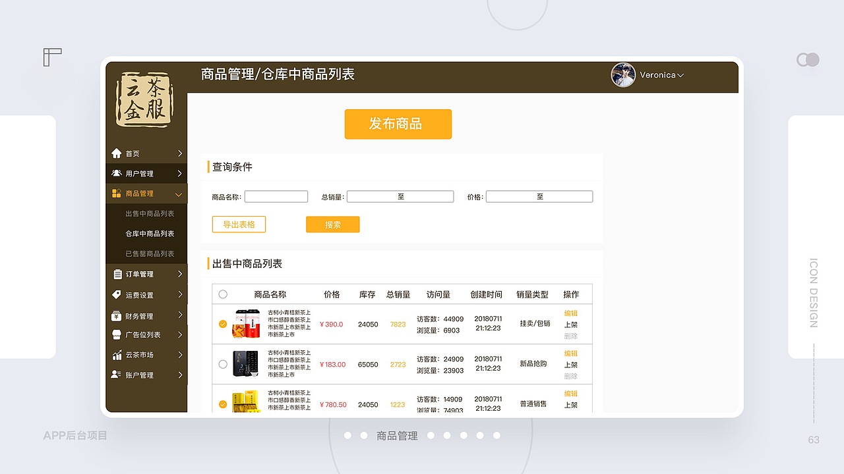Click the orange 发布商品 button

(398, 124)
